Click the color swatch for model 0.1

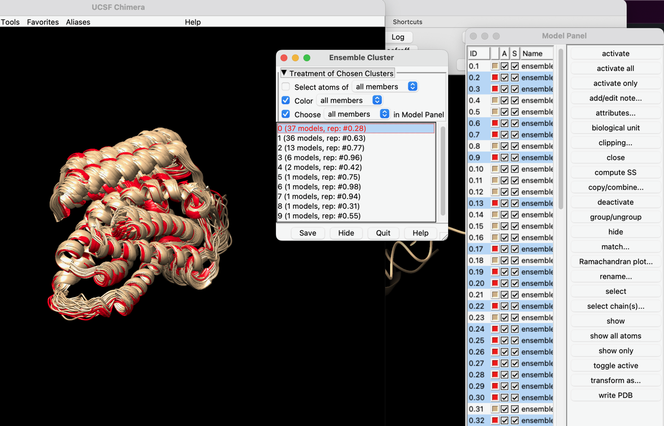coord(495,66)
